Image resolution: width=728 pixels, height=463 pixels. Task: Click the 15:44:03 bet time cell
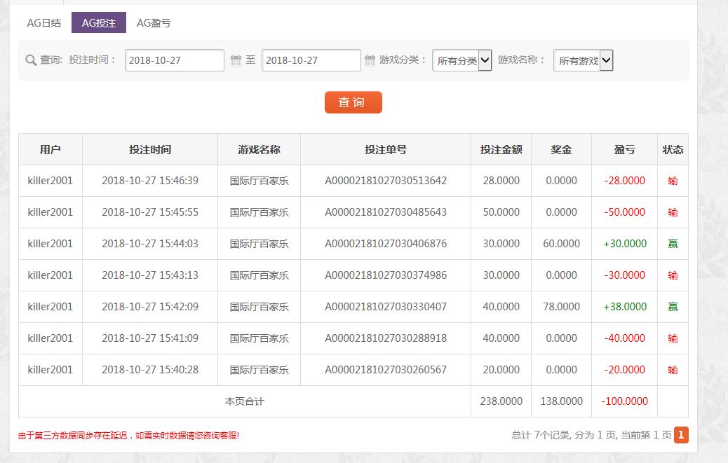click(x=150, y=244)
